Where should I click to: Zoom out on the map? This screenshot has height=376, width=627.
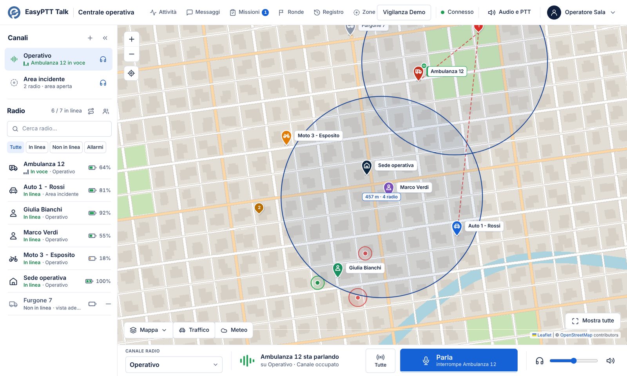pyautogui.click(x=132, y=54)
